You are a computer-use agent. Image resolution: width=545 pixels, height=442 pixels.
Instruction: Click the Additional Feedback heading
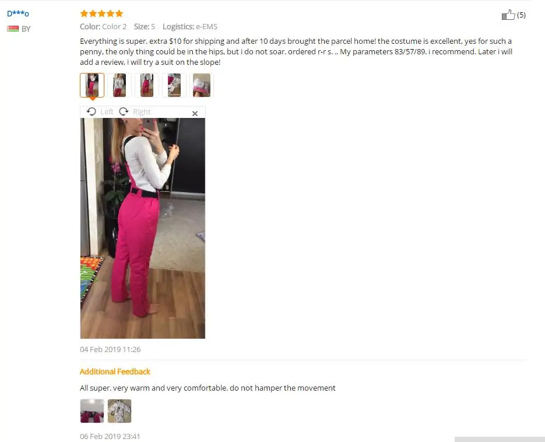coord(115,372)
